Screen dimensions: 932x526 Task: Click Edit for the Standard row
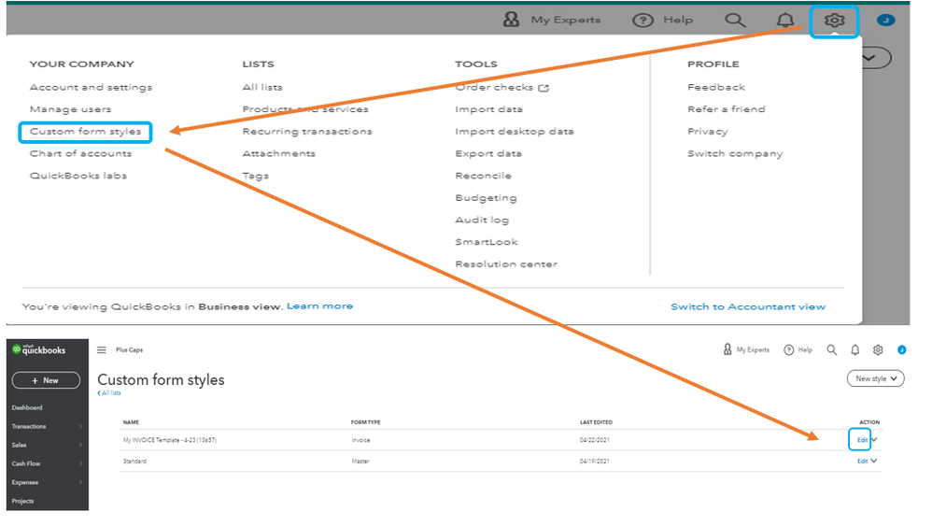click(x=862, y=462)
